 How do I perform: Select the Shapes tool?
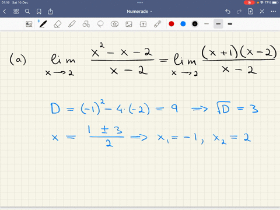86,24
